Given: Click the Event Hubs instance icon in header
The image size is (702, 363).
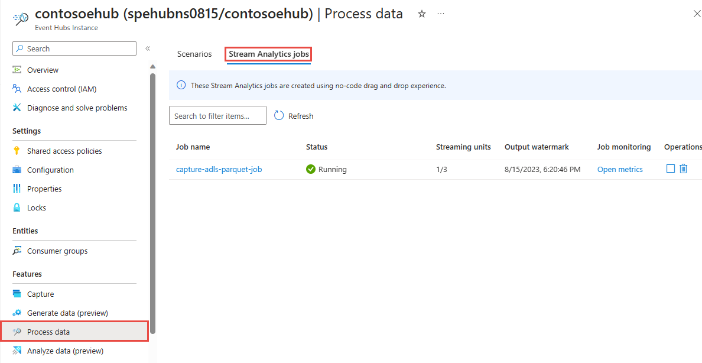Looking at the screenshot, I should coord(21,20).
